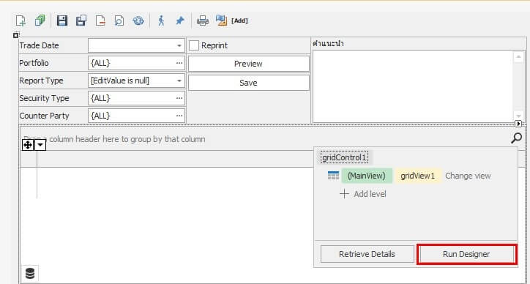Click the group-by column header panel text
Image resolution: width=530 pixels, height=284 pixels.
point(114,139)
